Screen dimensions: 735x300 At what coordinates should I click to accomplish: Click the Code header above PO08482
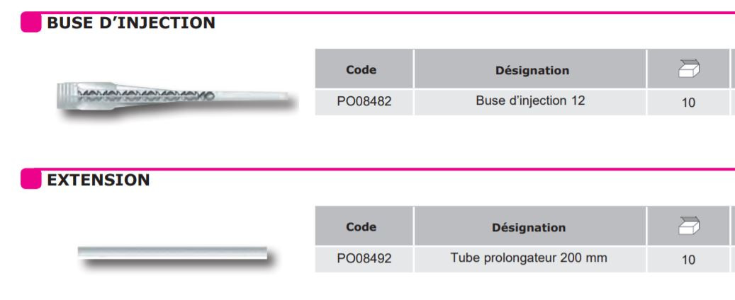click(361, 70)
